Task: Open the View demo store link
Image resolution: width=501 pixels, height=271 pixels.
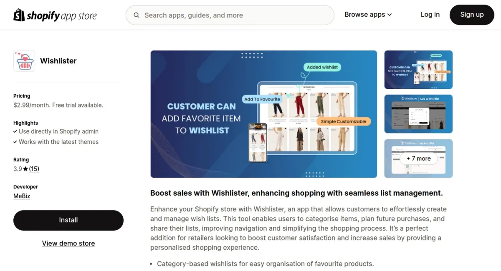Action: (x=68, y=243)
